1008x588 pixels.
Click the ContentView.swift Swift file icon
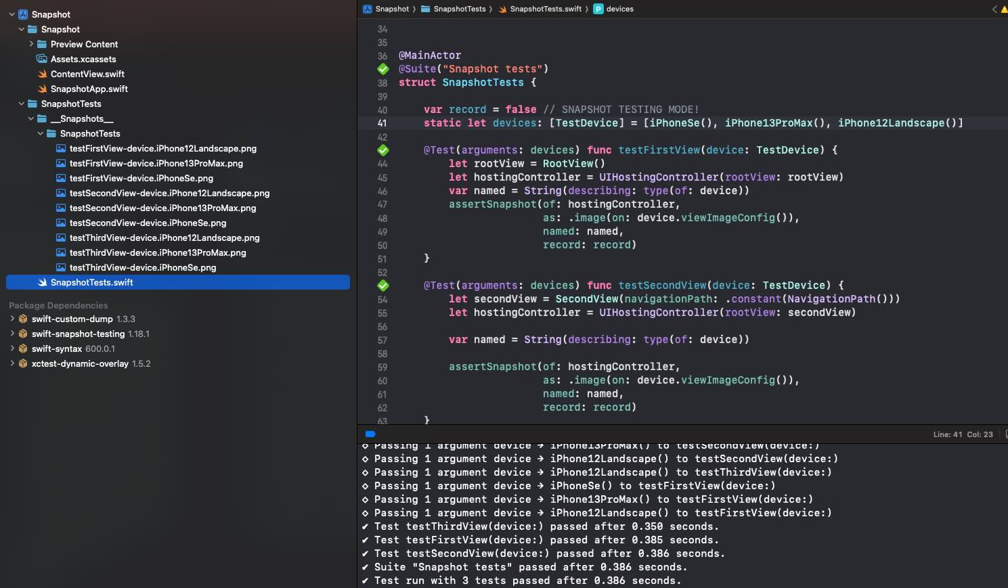(42, 74)
